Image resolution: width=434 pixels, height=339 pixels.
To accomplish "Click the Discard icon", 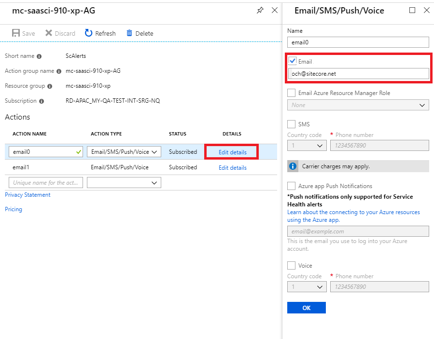I will pos(48,33).
